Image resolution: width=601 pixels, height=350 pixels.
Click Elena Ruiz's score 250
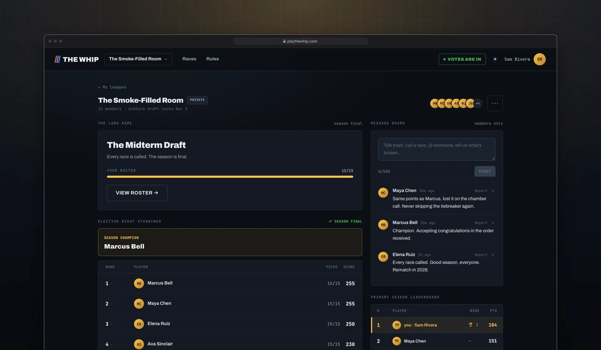point(350,324)
